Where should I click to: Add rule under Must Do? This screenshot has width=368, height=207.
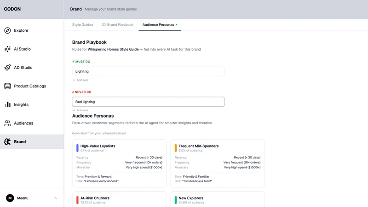pos(80,80)
